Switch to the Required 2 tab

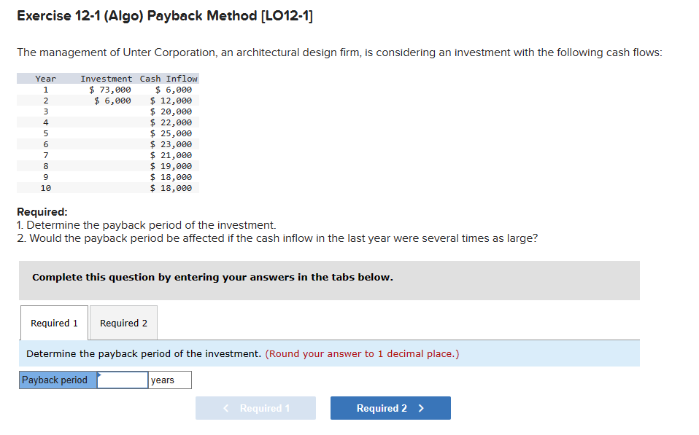click(123, 323)
